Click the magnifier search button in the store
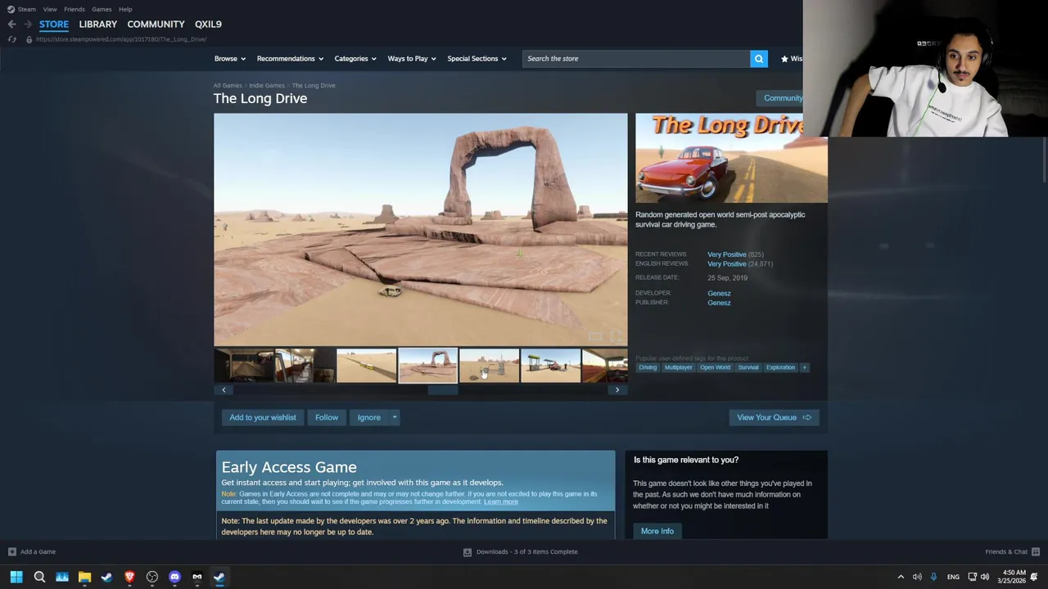Viewport: 1048px width, 589px height. (759, 59)
